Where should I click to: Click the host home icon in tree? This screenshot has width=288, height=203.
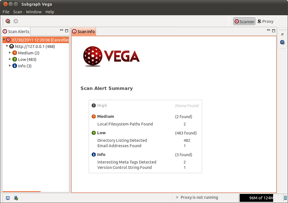tap(12, 46)
